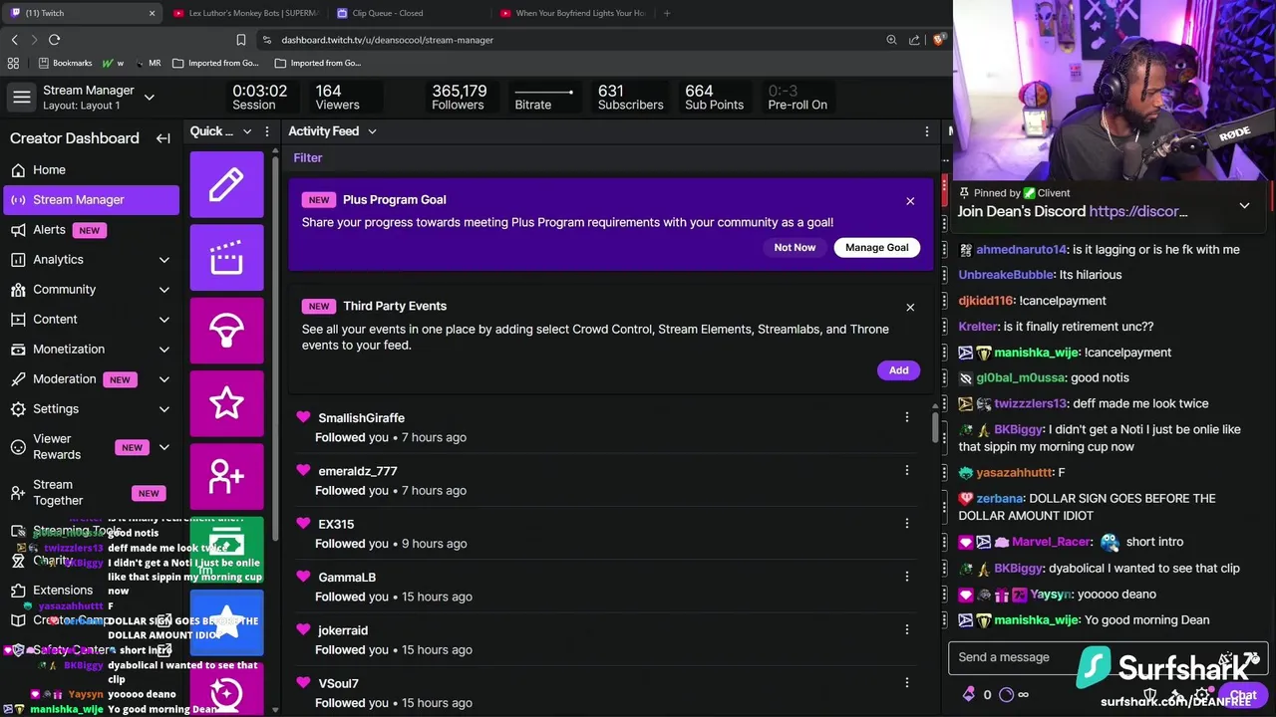
Task: Click the 164 Viewers stat
Action: pos(337,98)
